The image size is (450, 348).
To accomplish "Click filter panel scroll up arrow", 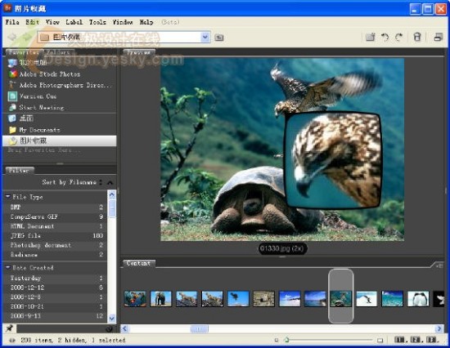I will coord(112,195).
